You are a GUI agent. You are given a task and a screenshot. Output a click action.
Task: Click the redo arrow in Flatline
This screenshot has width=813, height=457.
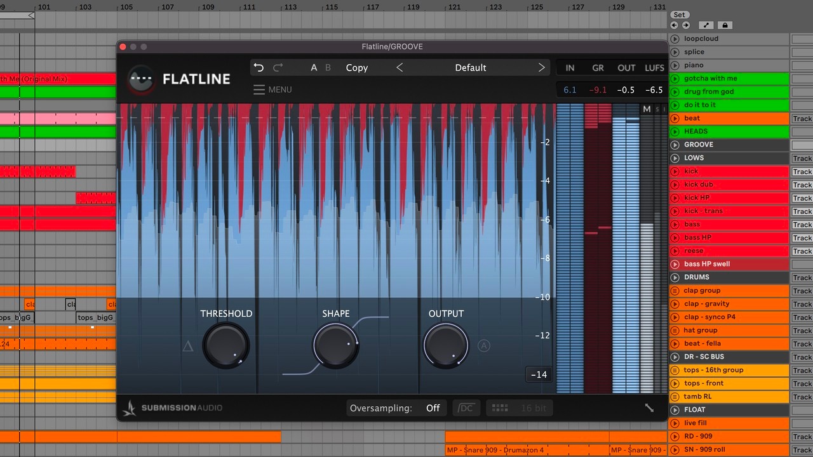point(278,68)
